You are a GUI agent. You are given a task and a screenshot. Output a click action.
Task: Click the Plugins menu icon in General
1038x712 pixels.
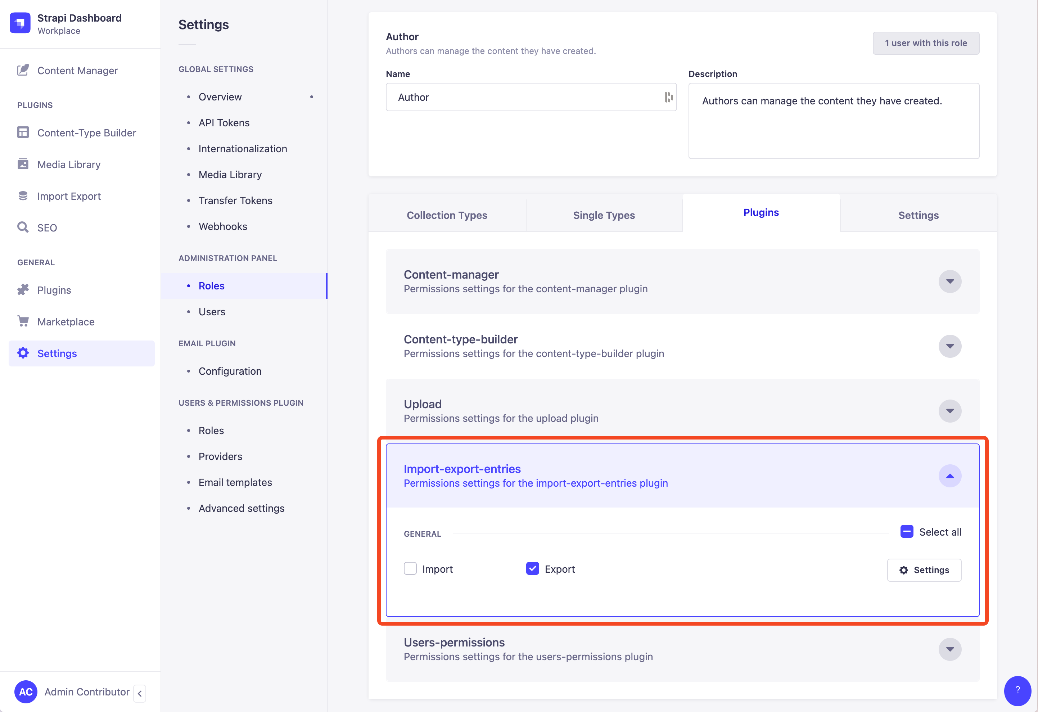pos(23,289)
